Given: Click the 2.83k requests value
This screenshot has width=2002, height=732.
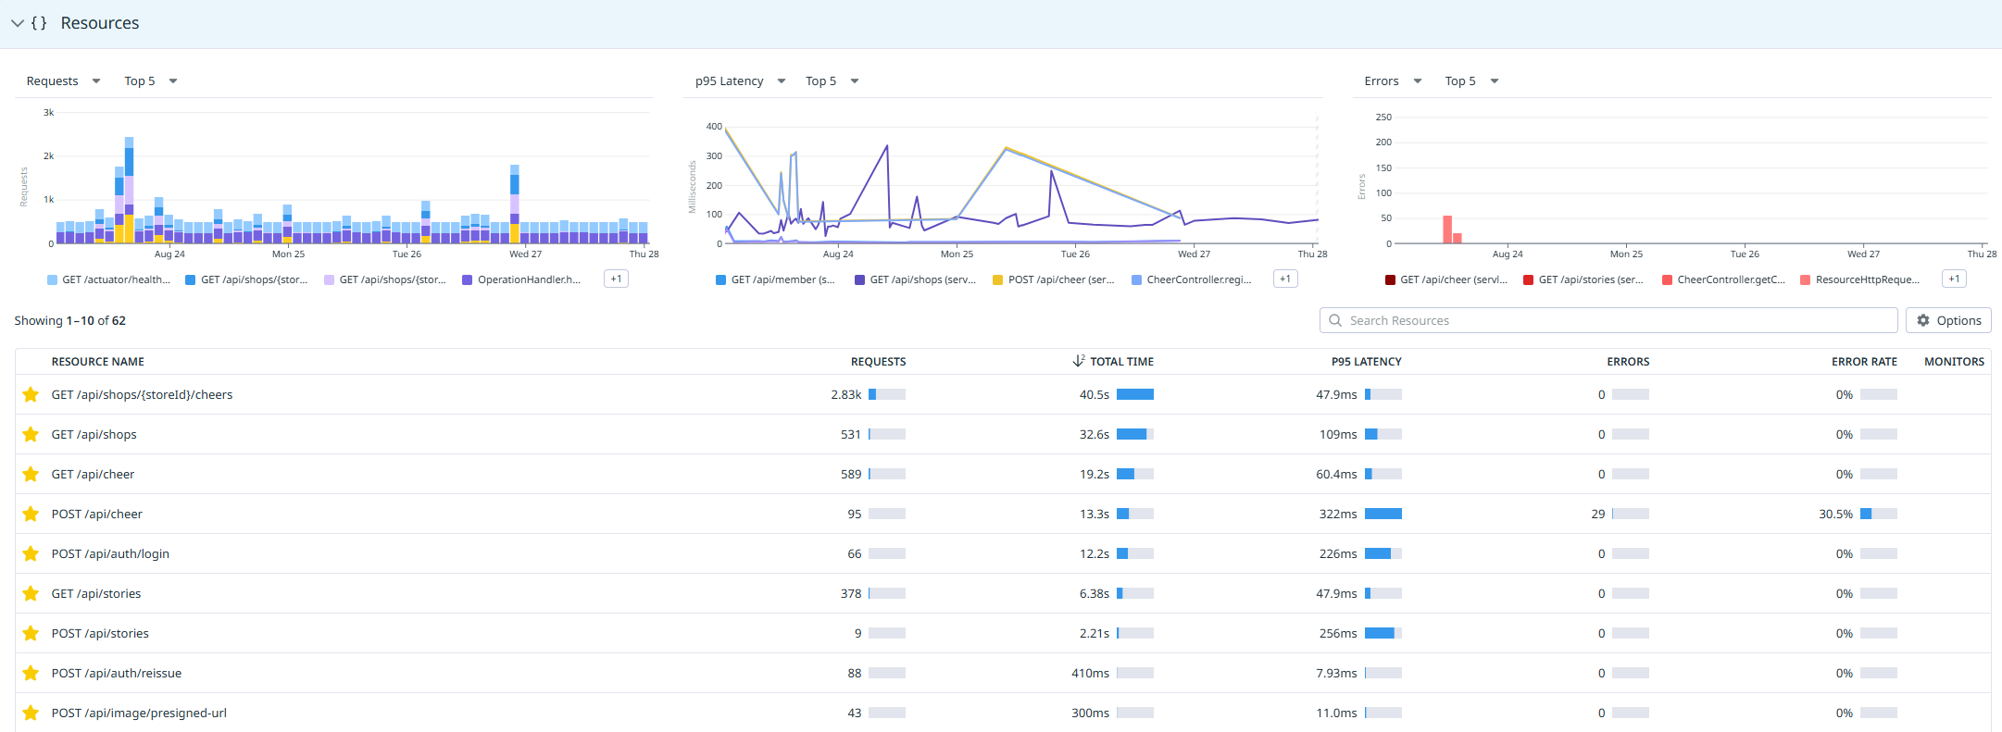Looking at the screenshot, I should [846, 395].
